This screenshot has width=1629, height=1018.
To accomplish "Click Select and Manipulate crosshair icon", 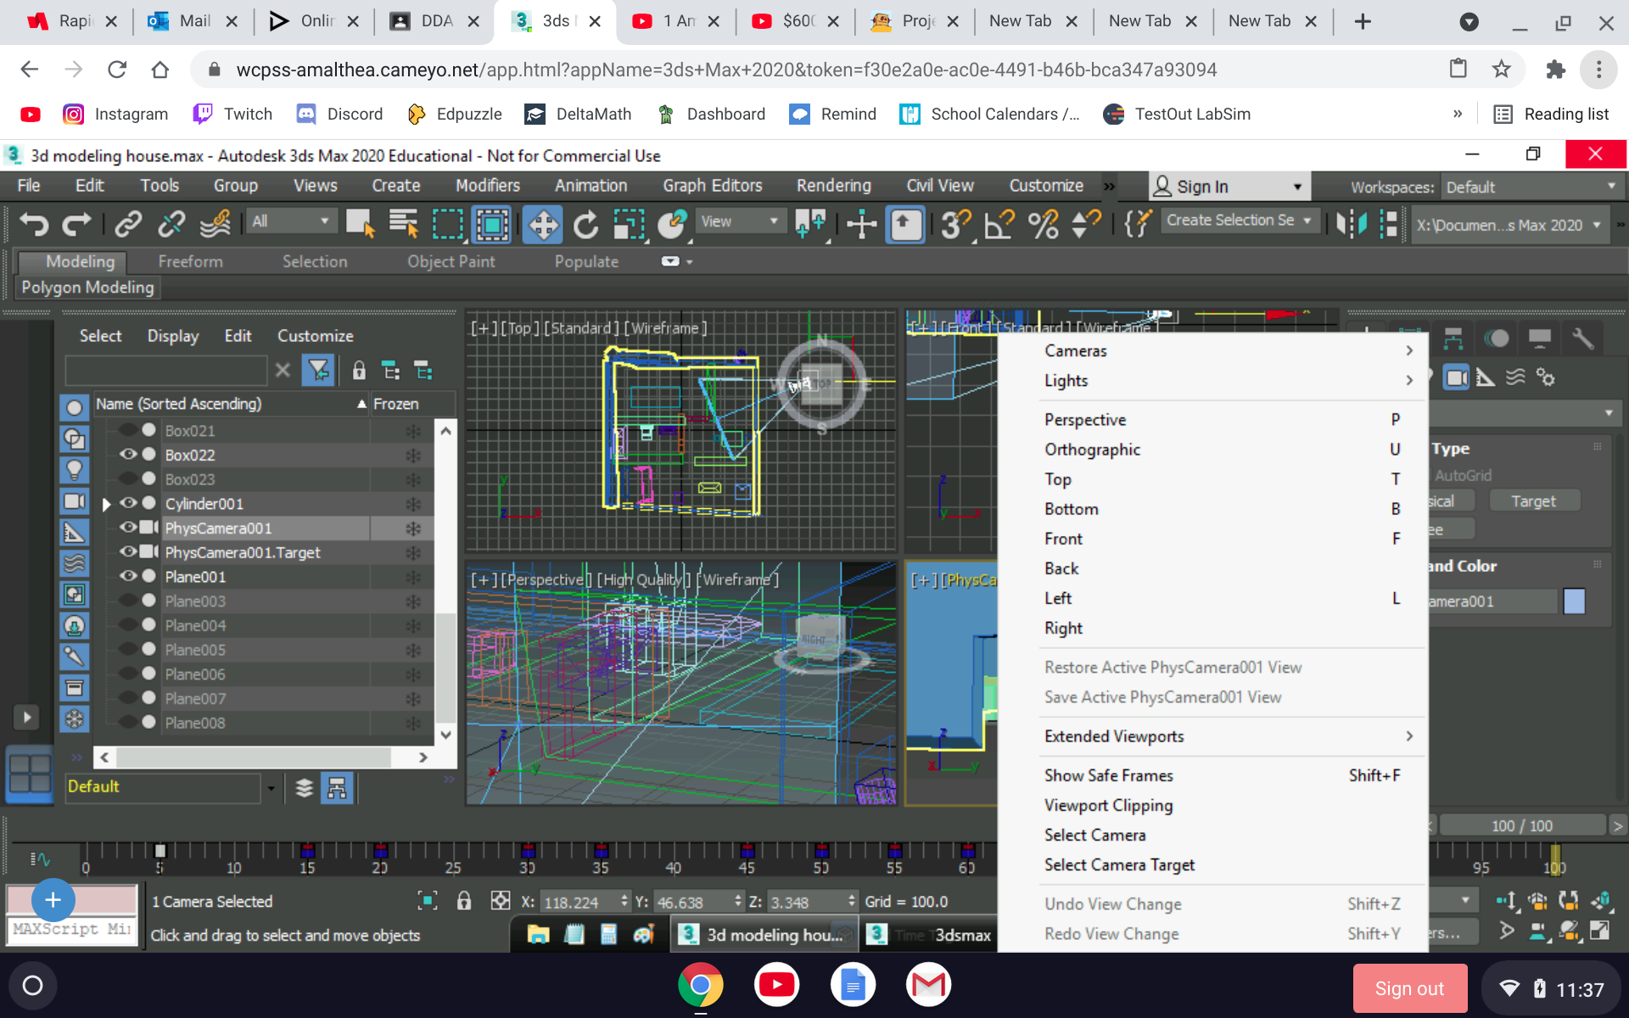I will click(x=861, y=224).
